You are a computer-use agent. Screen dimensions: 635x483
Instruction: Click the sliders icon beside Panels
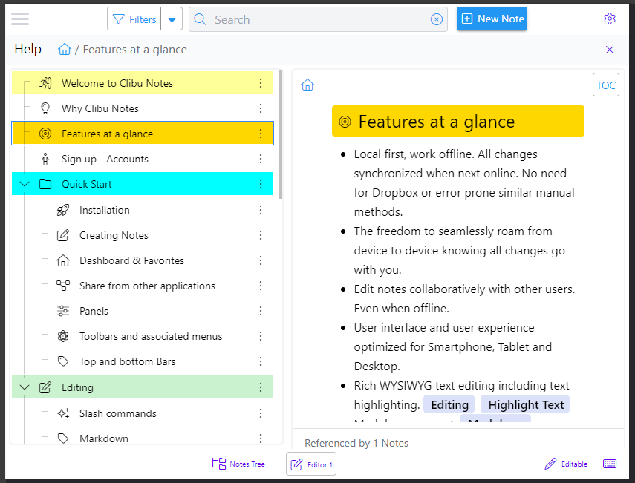tap(63, 311)
